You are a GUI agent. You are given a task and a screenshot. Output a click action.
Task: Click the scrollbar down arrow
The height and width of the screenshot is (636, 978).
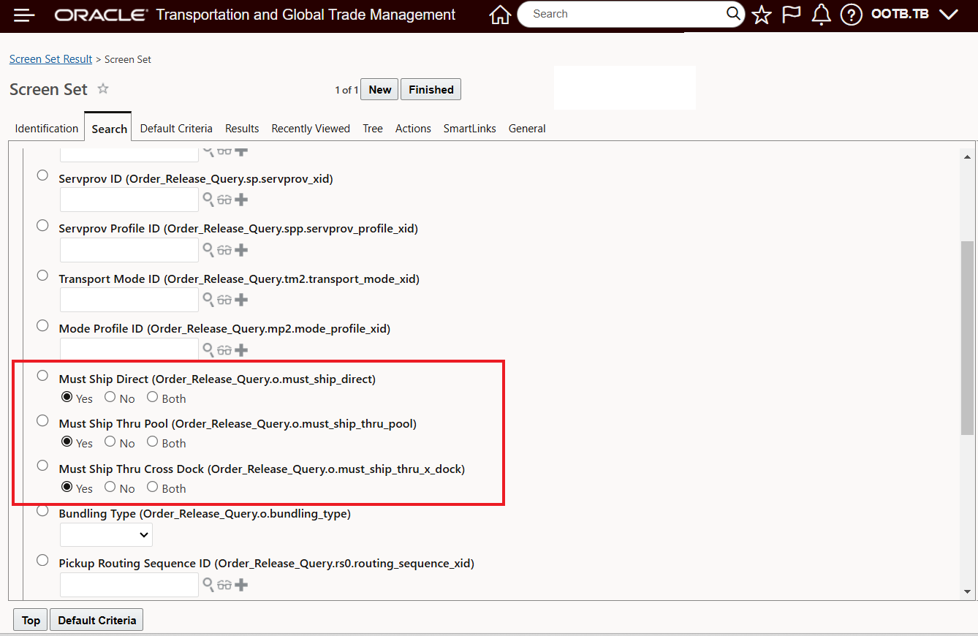pyautogui.click(x=967, y=591)
